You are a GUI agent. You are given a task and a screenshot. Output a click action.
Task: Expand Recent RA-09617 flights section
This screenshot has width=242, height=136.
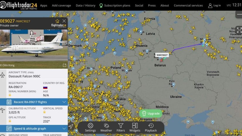pyautogui.click(x=34, y=102)
